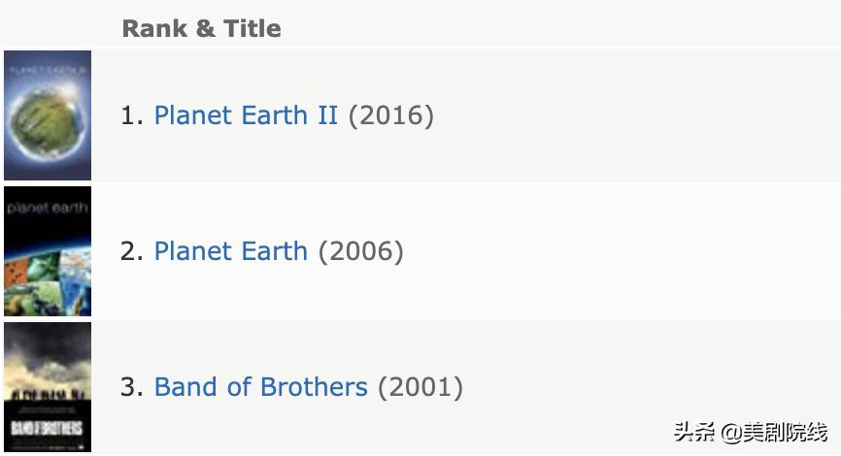Click the (2001) year label
Screen dimensions: 841x456
[x=420, y=387]
